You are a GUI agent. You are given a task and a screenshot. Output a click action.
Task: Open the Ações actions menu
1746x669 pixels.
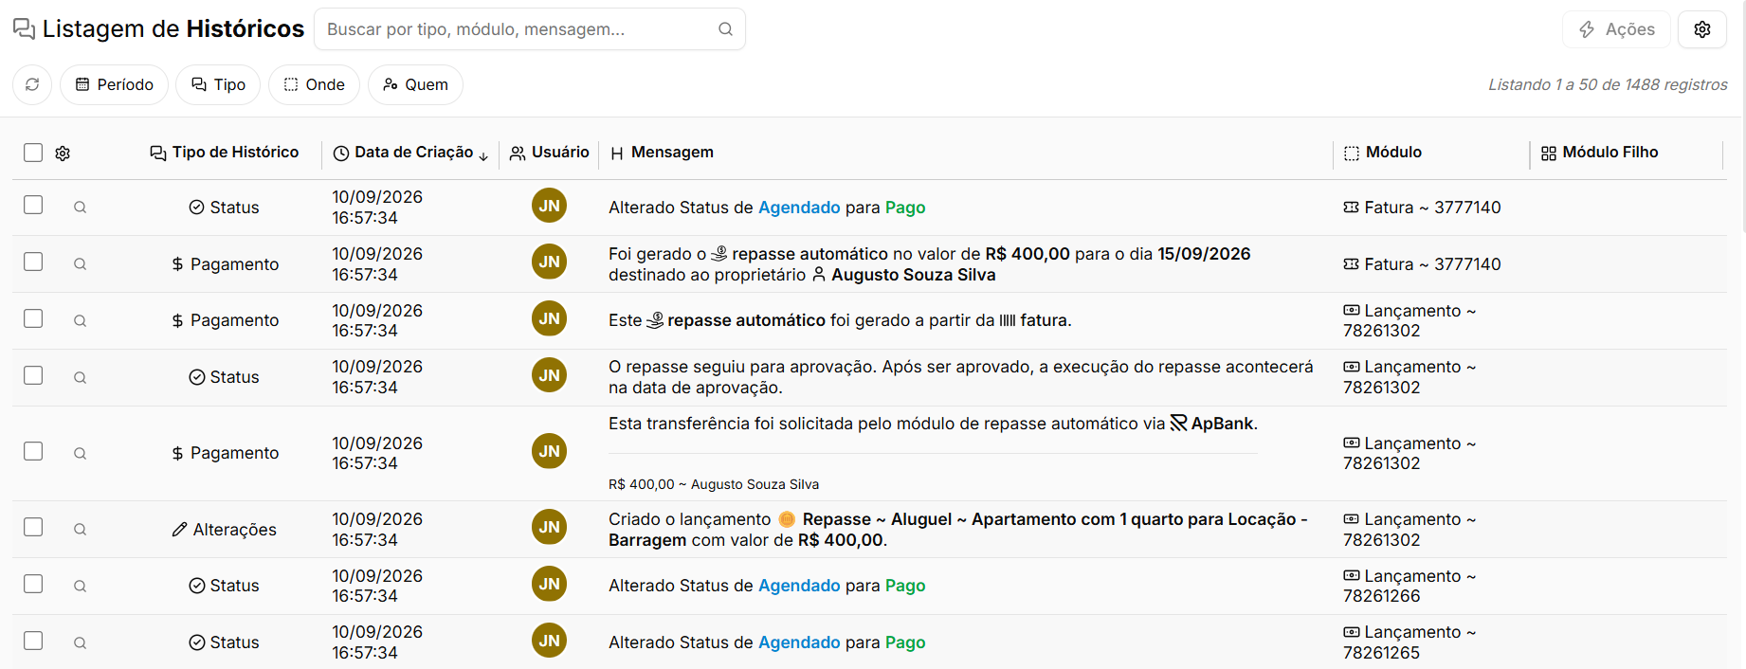1616,29
